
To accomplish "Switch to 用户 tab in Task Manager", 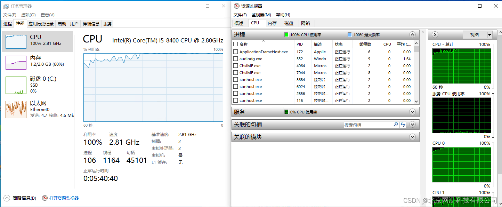I will (74, 24).
